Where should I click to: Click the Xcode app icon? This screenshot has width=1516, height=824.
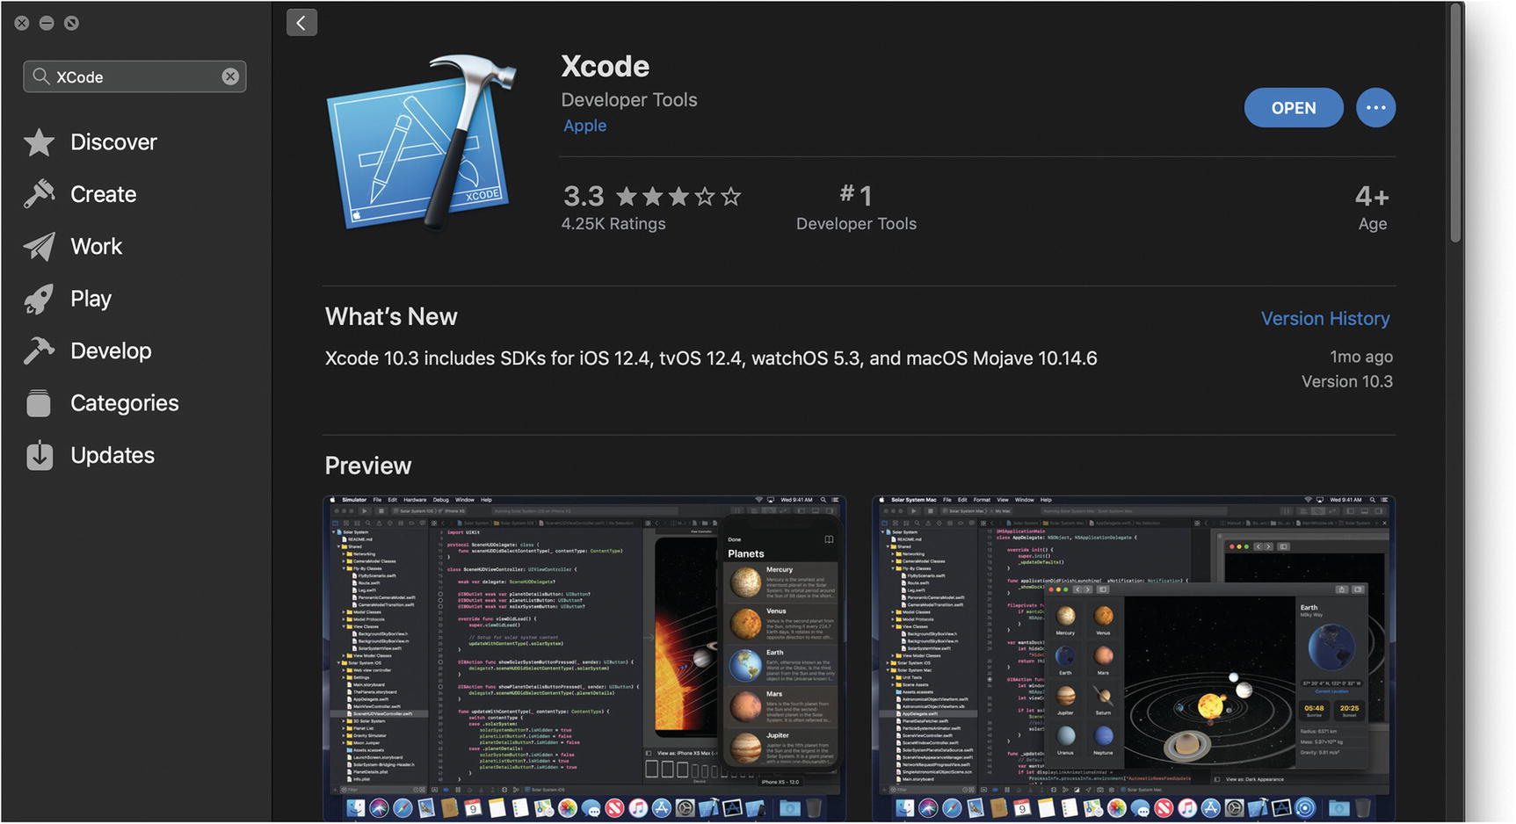[x=421, y=142]
